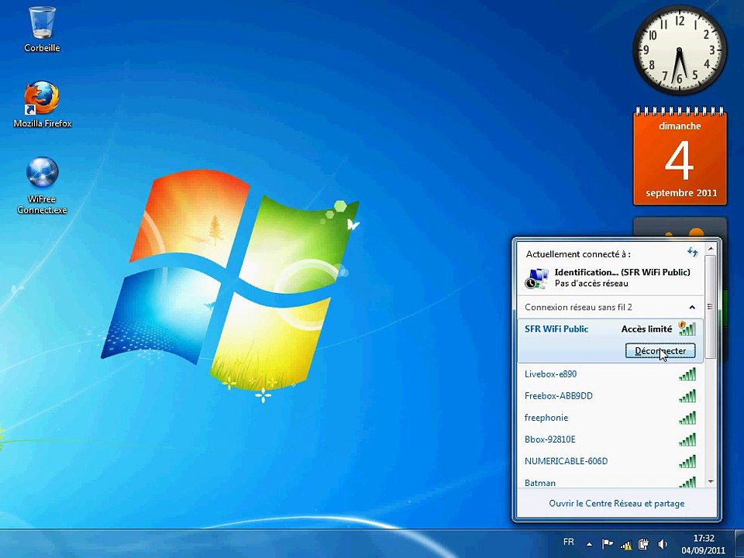Select the Livebox-e890 network

point(610,374)
